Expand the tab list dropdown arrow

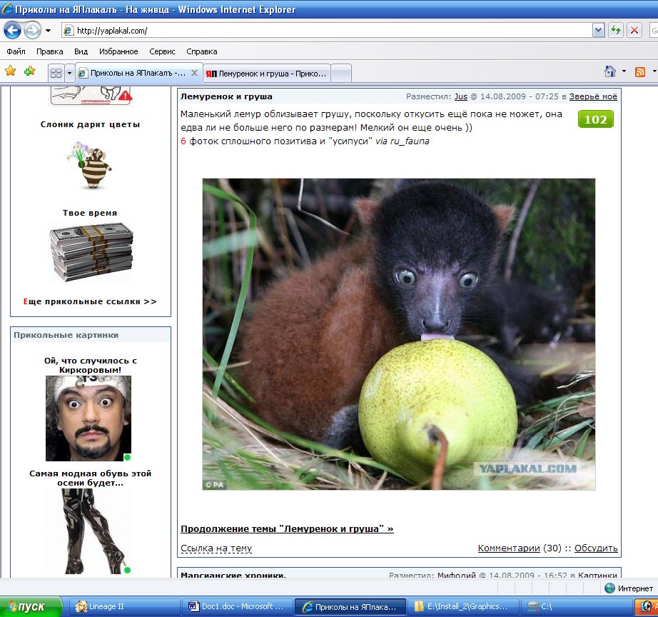pyautogui.click(x=69, y=73)
